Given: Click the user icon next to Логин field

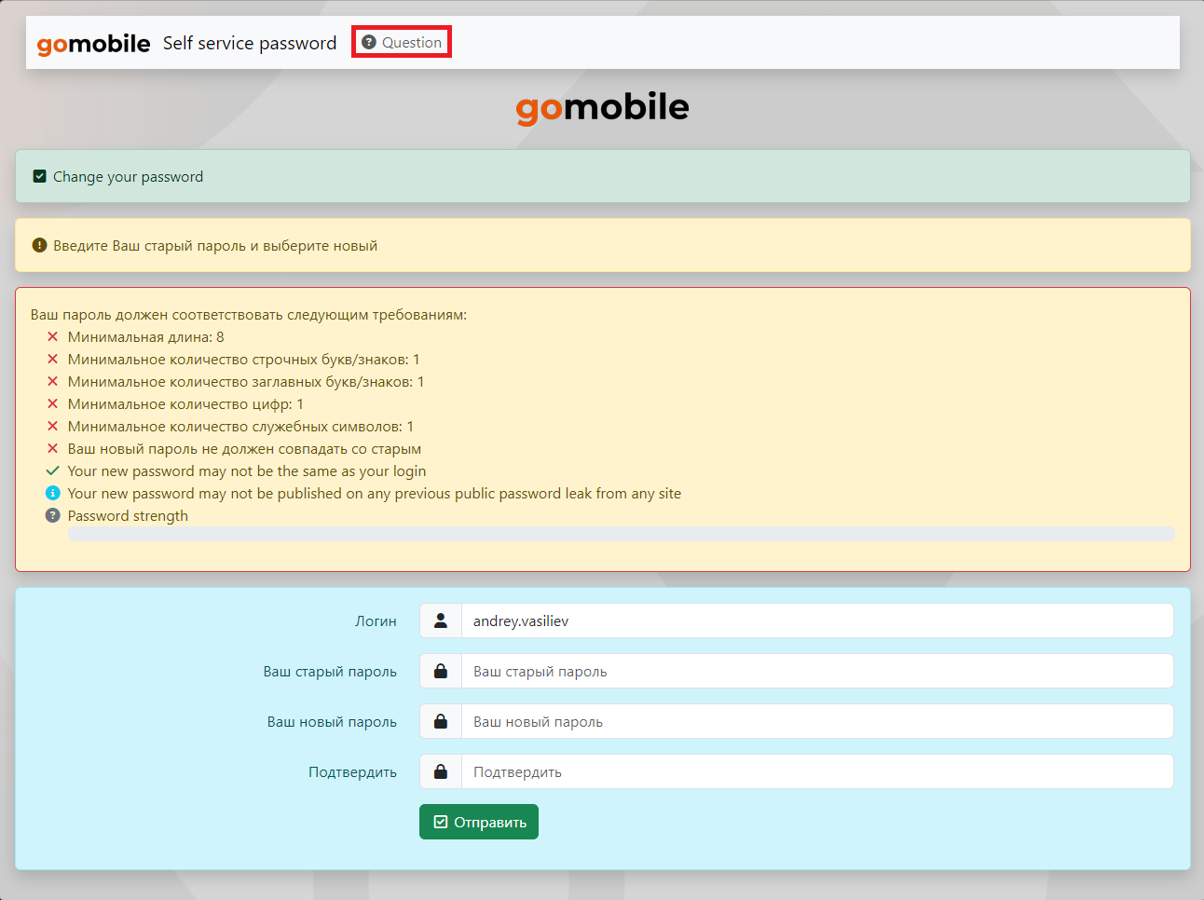Looking at the screenshot, I should 441,620.
